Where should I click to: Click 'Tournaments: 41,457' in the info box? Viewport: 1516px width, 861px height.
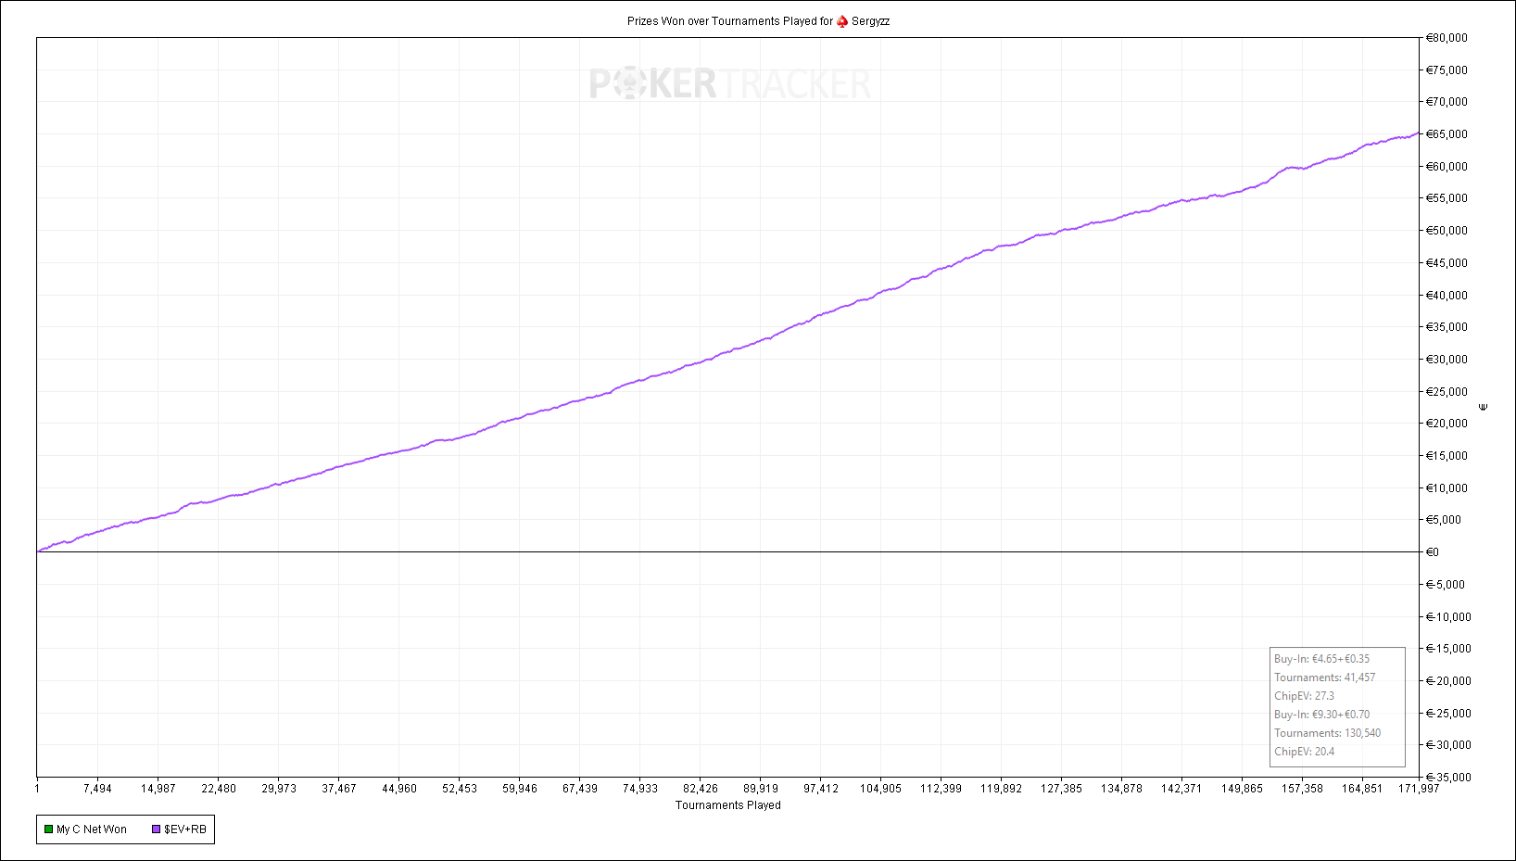pyautogui.click(x=1324, y=677)
